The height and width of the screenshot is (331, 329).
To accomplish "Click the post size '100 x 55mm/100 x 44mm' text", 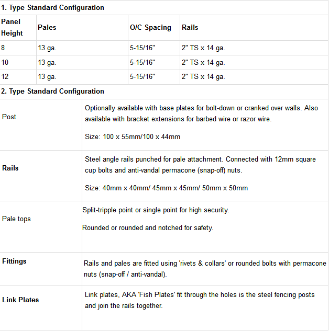I will tap(133, 137).
